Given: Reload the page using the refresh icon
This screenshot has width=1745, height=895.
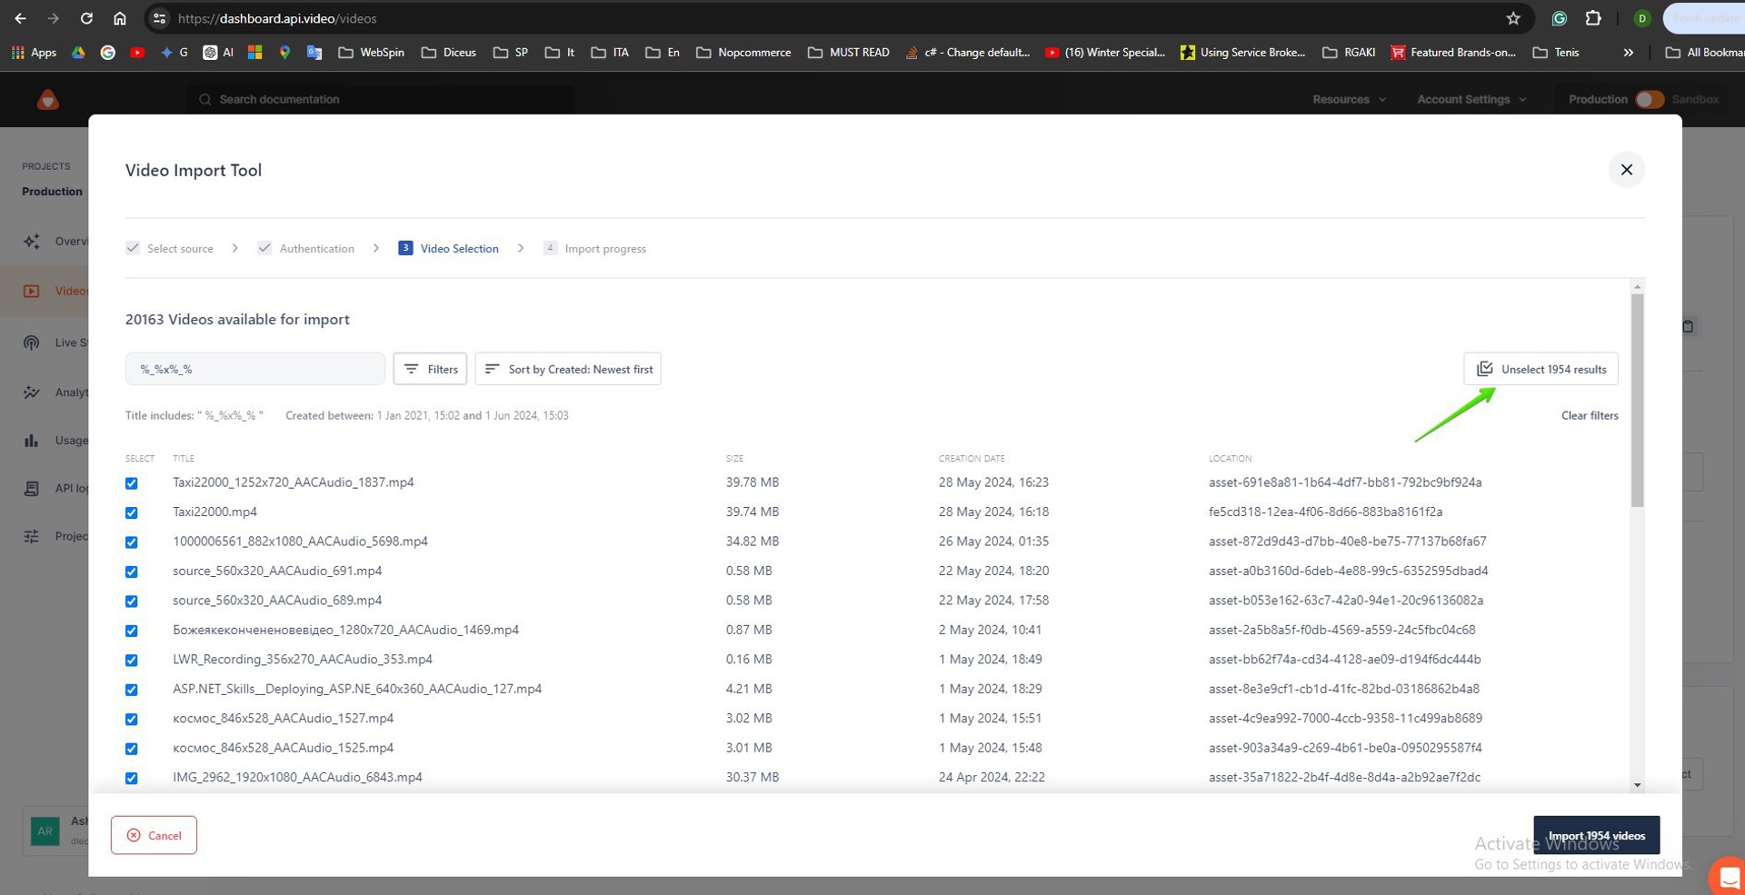Looking at the screenshot, I should [x=86, y=18].
